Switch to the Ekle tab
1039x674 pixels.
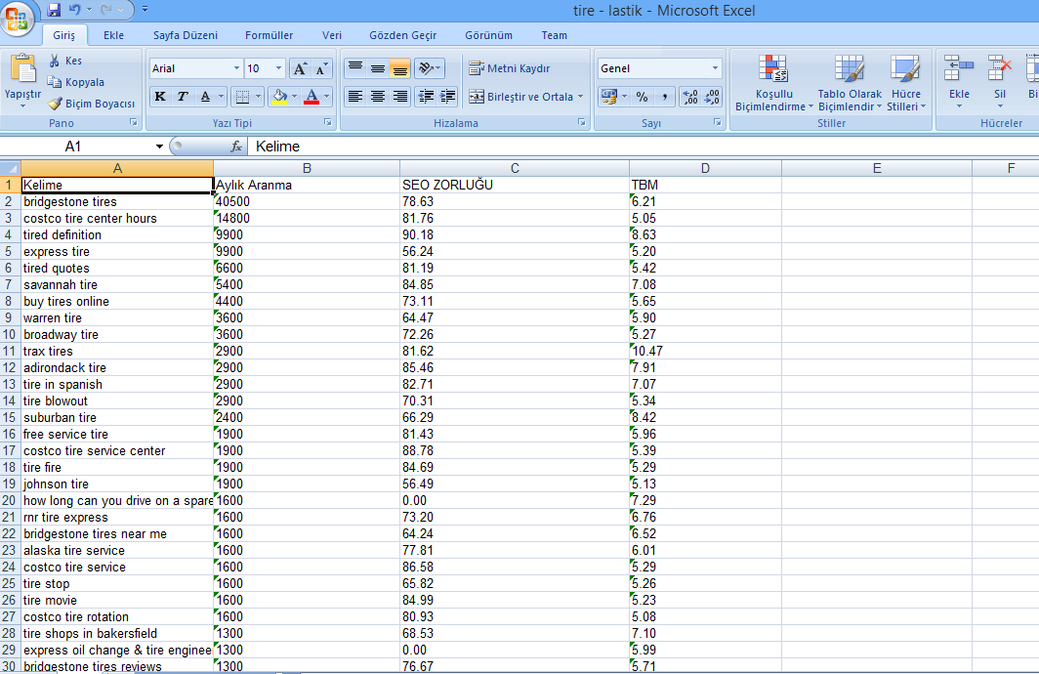coord(113,35)
